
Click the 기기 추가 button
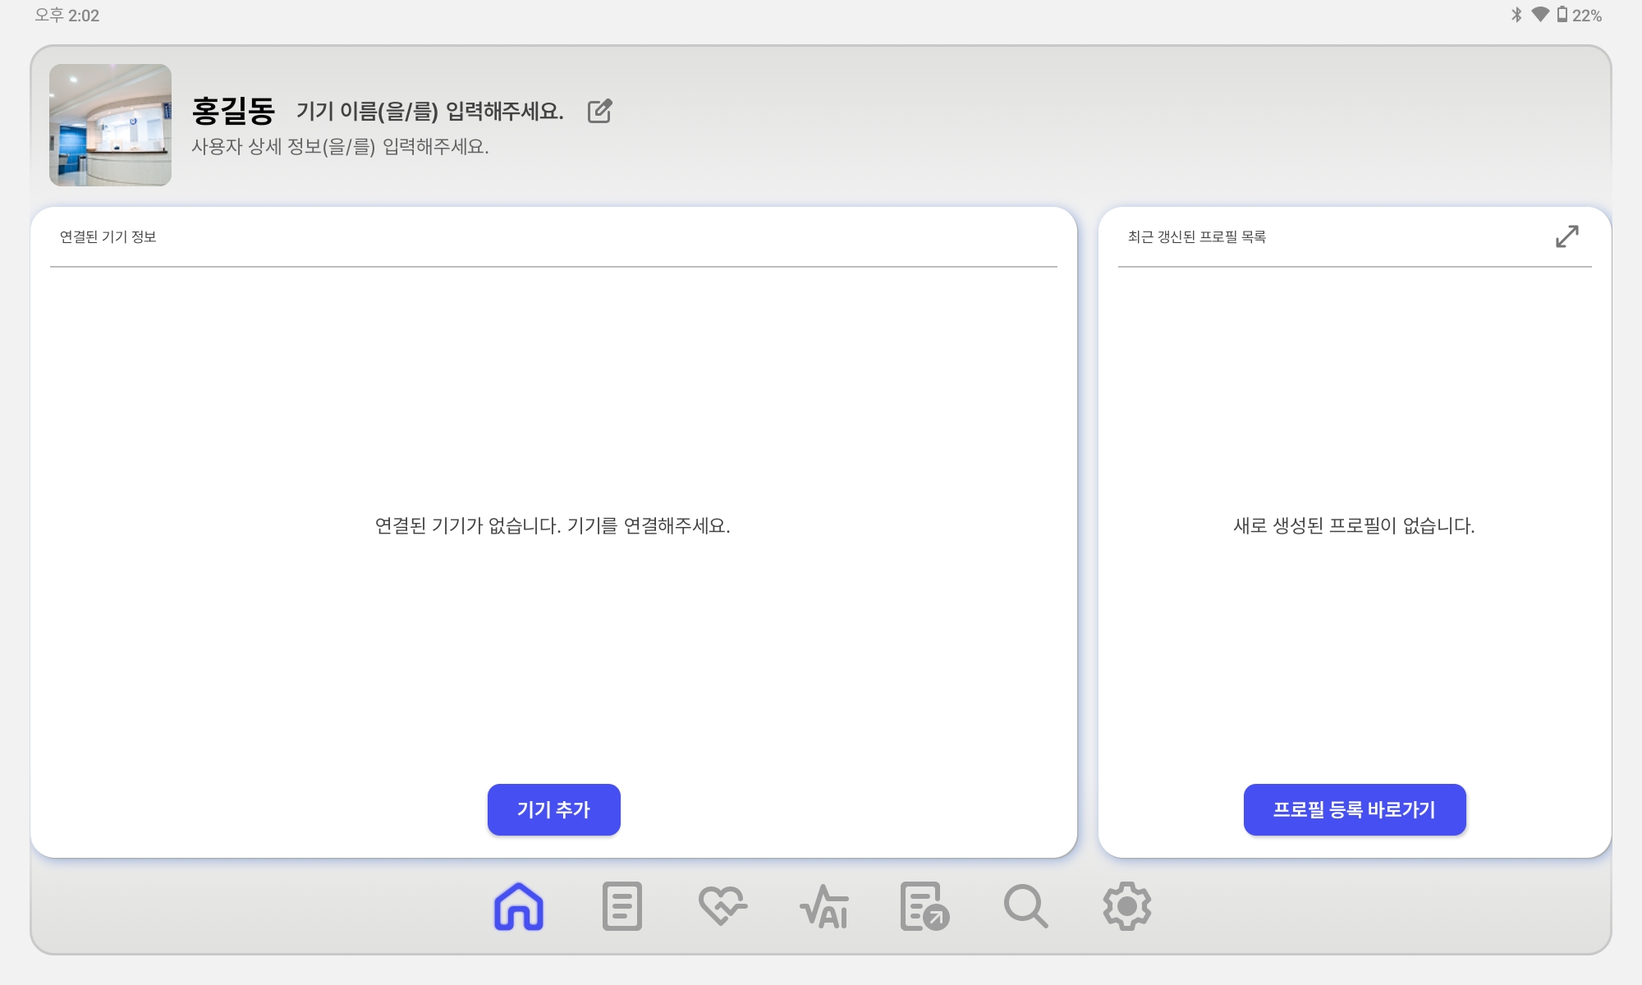[x=553, y=809]
